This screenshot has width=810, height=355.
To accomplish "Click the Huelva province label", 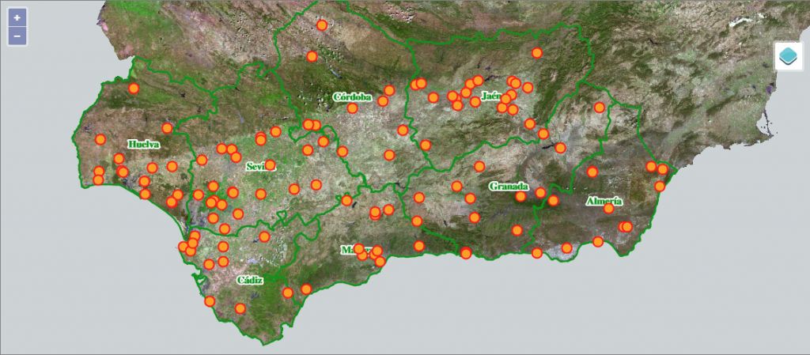I will tap(143, 145).
